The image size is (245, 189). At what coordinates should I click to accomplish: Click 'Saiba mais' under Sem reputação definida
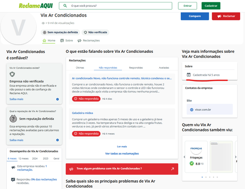pyautogui.click(x=16, y=140)
